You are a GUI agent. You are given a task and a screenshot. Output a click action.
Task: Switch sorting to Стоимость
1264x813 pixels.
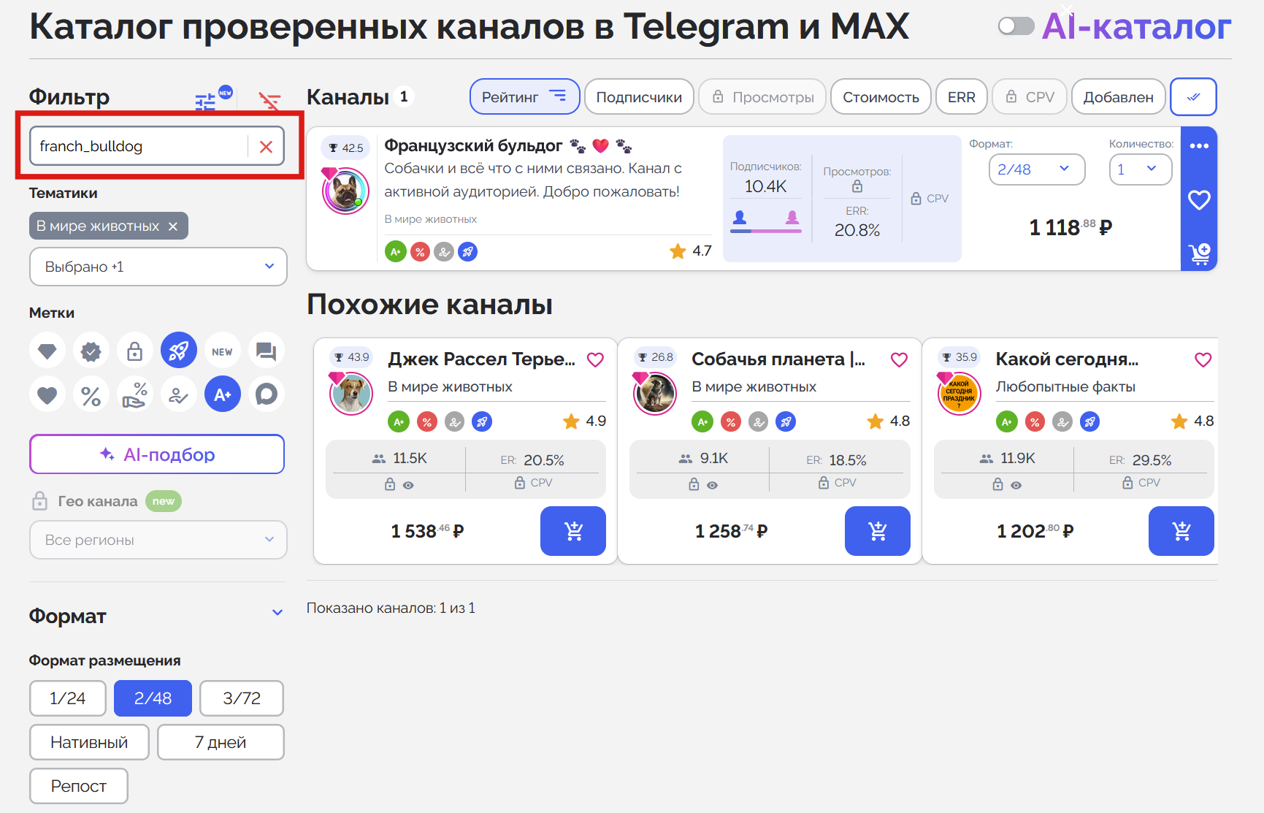[880, 96]
